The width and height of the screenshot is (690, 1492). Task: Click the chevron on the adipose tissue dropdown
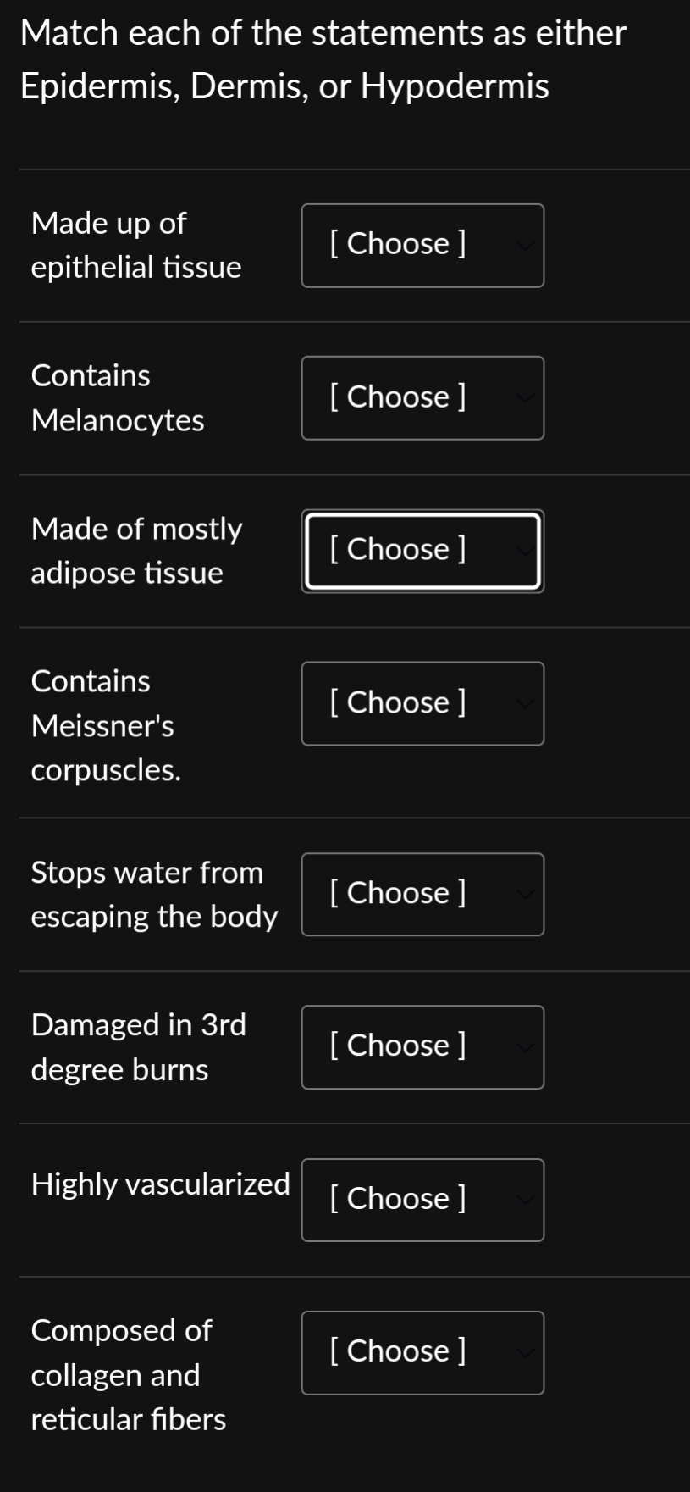[524, 551]
